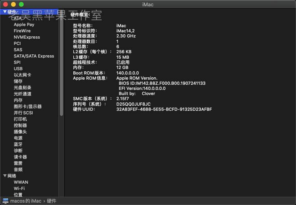Click 'Apple ROM Version.' text

click(x=137, y=78)
